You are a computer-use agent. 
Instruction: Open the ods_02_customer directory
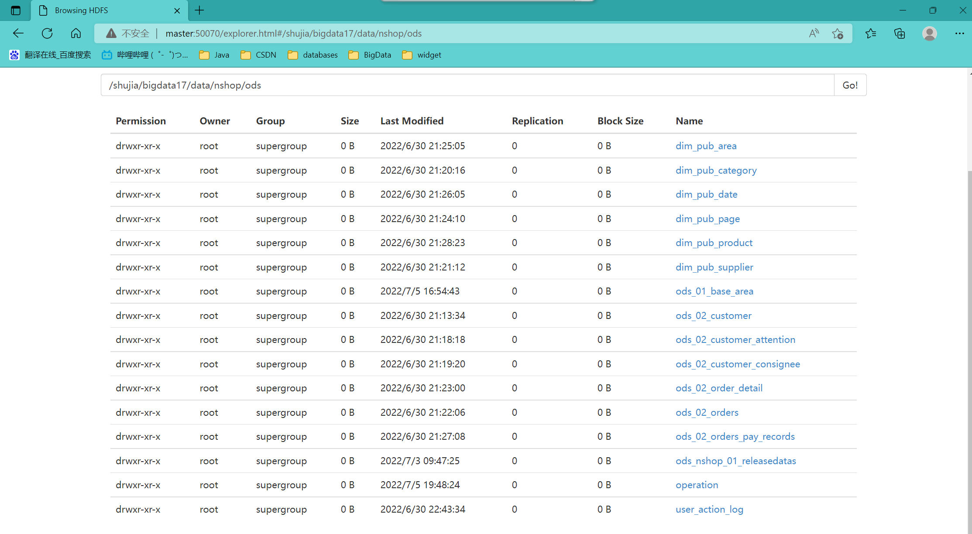(714, 316)
